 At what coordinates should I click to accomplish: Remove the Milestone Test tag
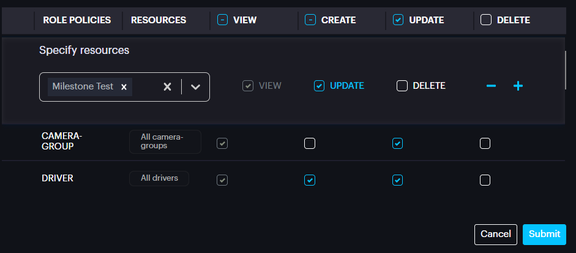(124, 87)
